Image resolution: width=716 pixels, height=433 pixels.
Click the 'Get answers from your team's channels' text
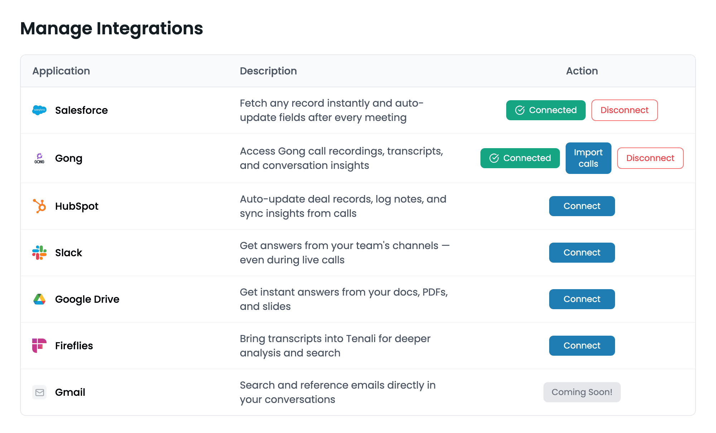point(345,253)
